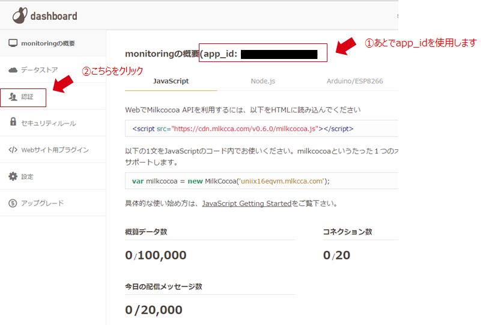Click the 0/20,000 message count value
This screenshot has height=325, width=483.
(x=154, y=310)
